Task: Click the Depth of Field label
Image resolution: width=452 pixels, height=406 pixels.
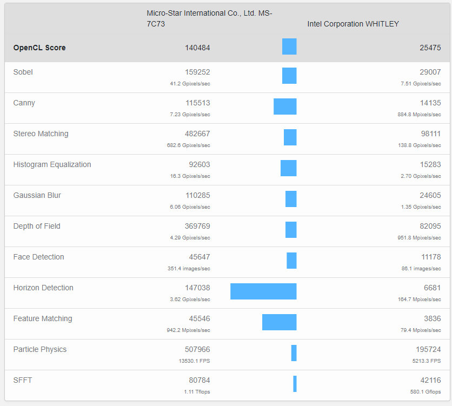Action: 37,226
